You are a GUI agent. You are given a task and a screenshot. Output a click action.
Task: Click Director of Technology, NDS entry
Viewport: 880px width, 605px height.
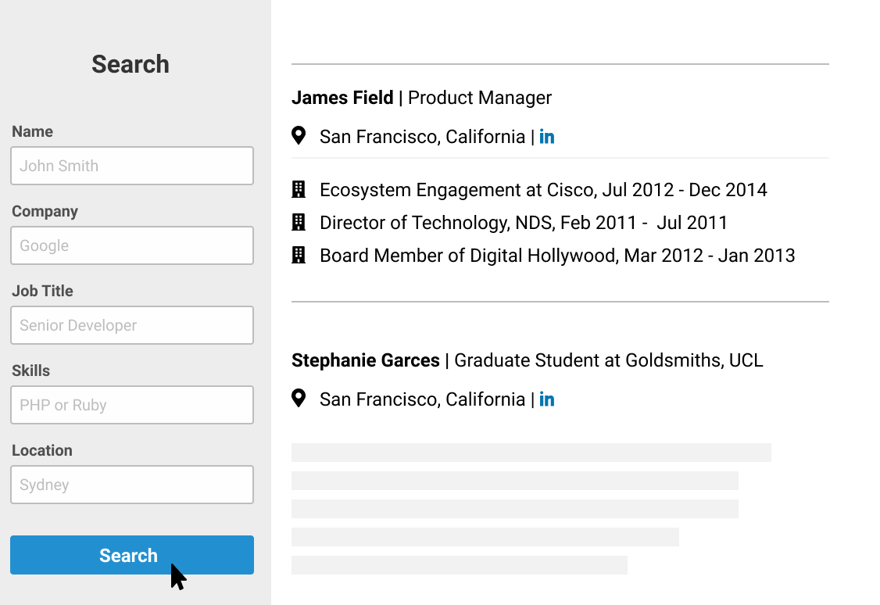click(523, 223)
